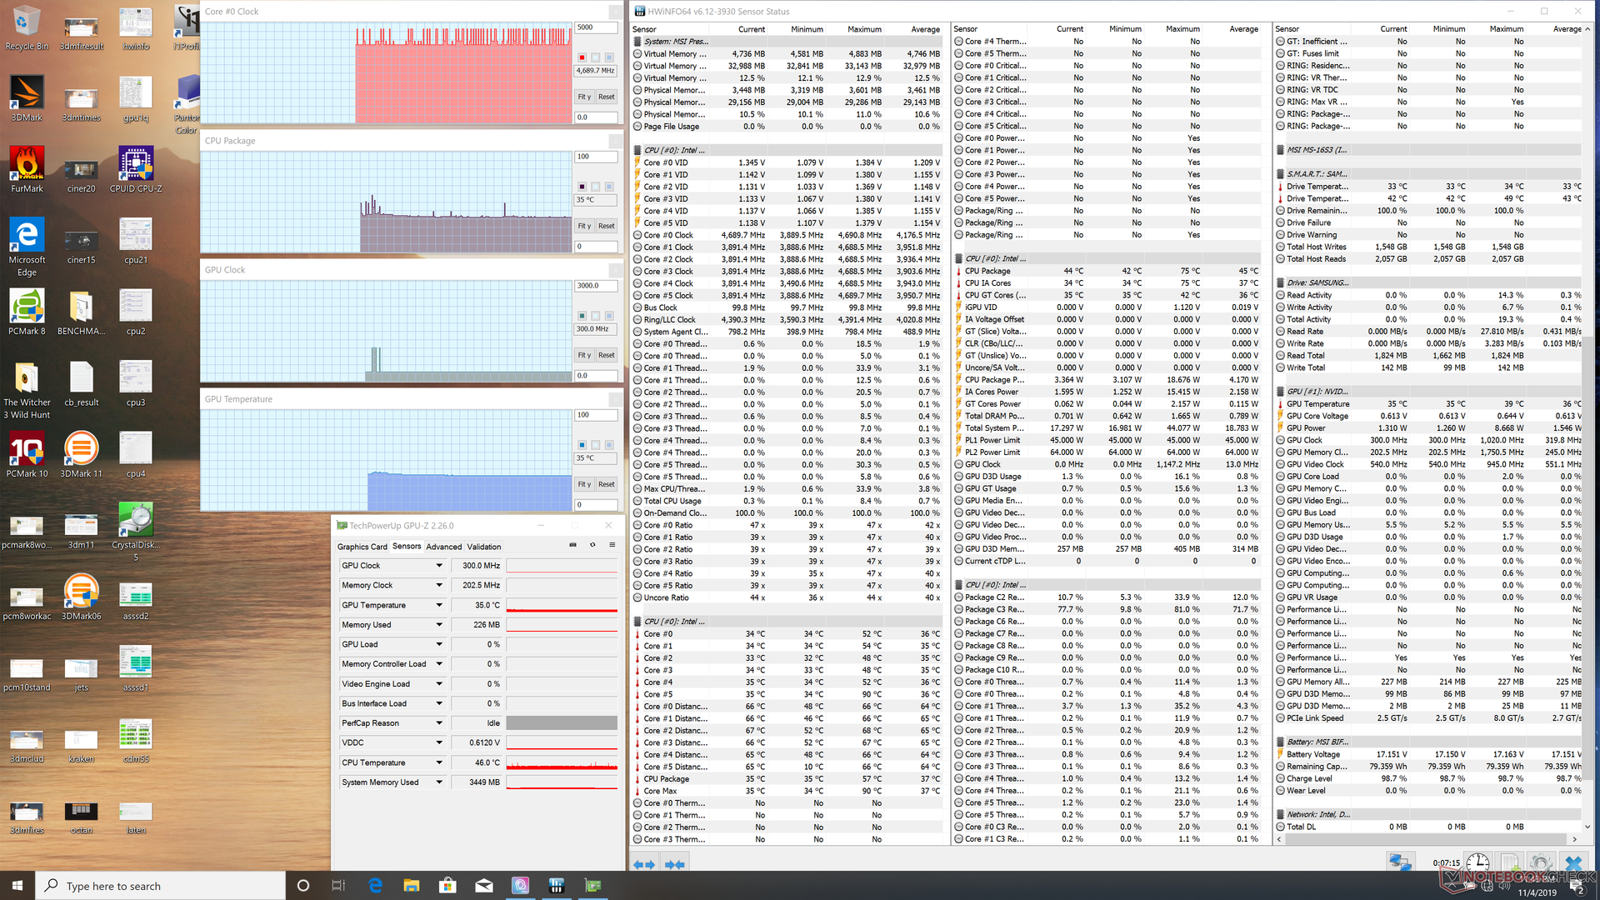
Task: Switch to Graphics Card tab
Action: (x=362, y=547)
